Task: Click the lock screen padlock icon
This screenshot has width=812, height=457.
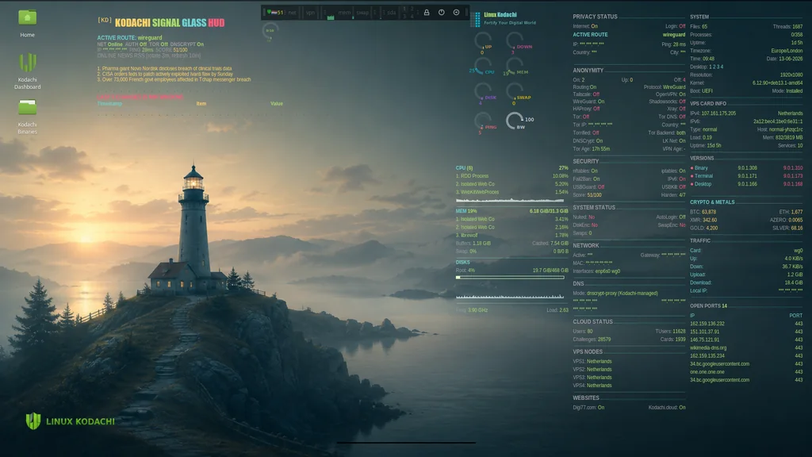Action: click(x=427, y=13)
